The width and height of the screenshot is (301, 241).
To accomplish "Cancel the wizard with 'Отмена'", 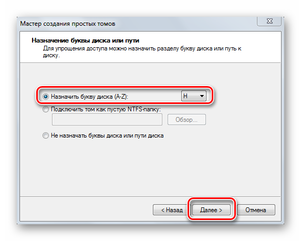I will pos(256,210).
